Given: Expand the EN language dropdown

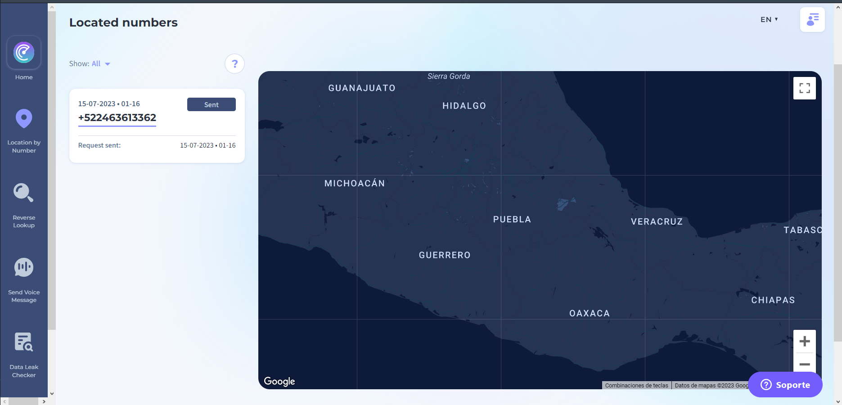Looking at the screenshot, I should (x=769, y=20).
